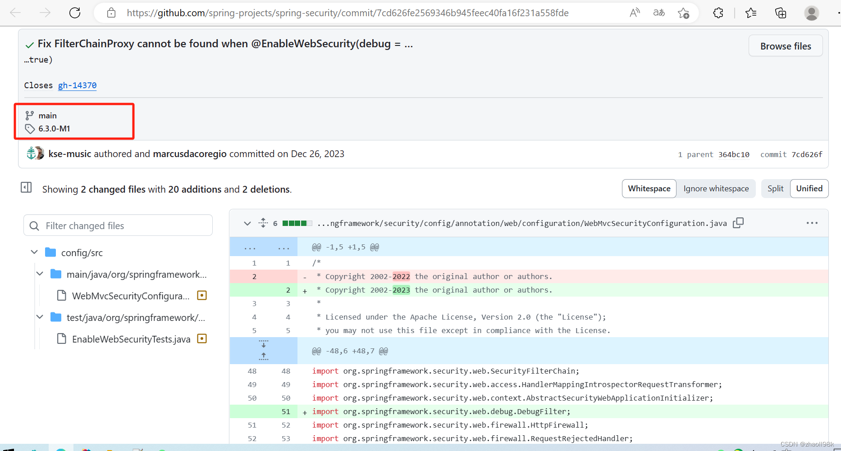Image resolution: width=841 pixels, height=451 pixels.
Task: Switch to Unified diff view
Action: tap(809, 189)
